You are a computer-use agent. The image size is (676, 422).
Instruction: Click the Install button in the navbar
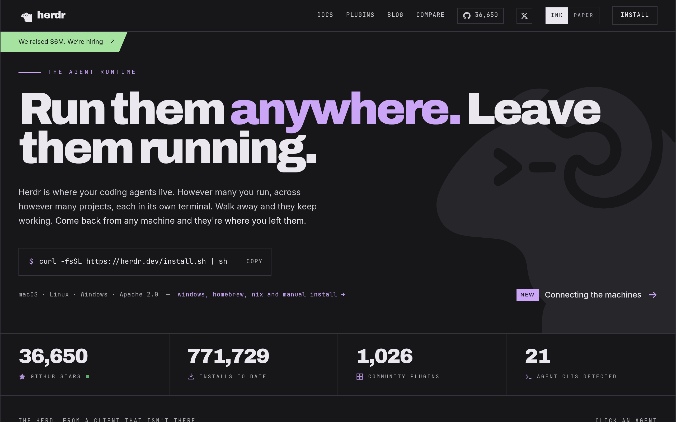click(634, 15)
